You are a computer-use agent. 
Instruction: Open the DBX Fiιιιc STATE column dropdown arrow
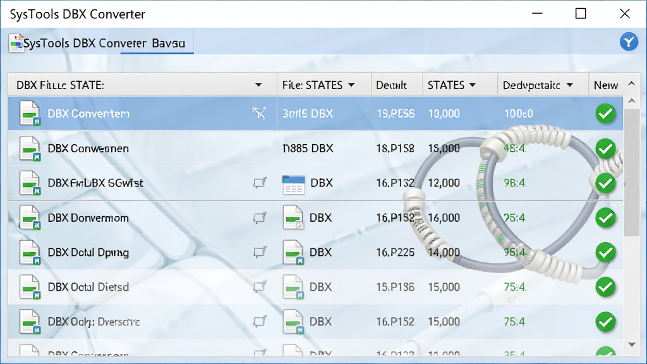pyautogui.click(x=258, y=85)
